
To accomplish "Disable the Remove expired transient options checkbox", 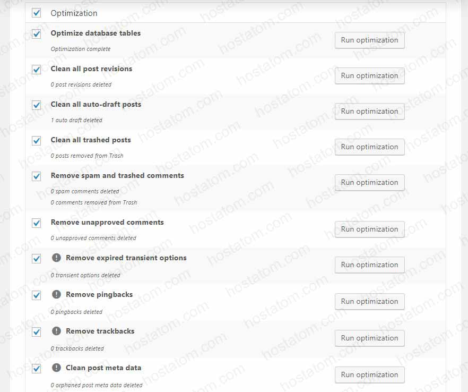I will tap(36, 259).
